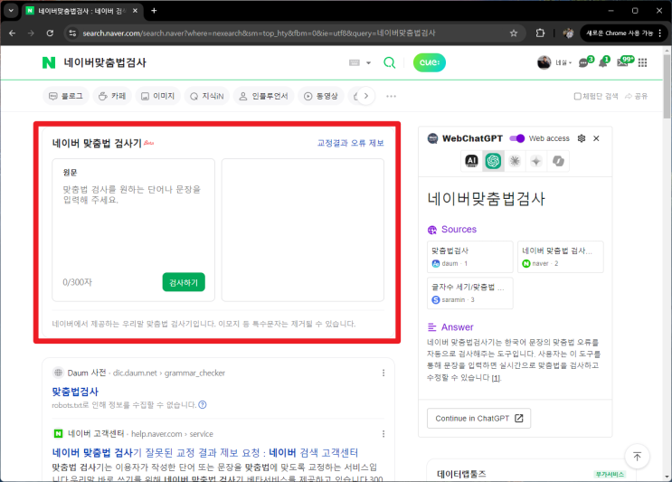Select the Gemini sparkle model icon
This screenshot has width=672, height=482.
click(536, 161)
